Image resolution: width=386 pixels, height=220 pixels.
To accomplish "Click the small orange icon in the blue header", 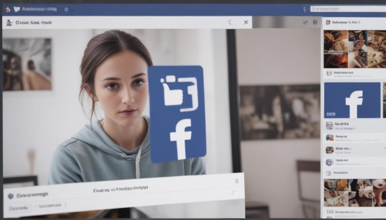I will [x=8, y=9].
